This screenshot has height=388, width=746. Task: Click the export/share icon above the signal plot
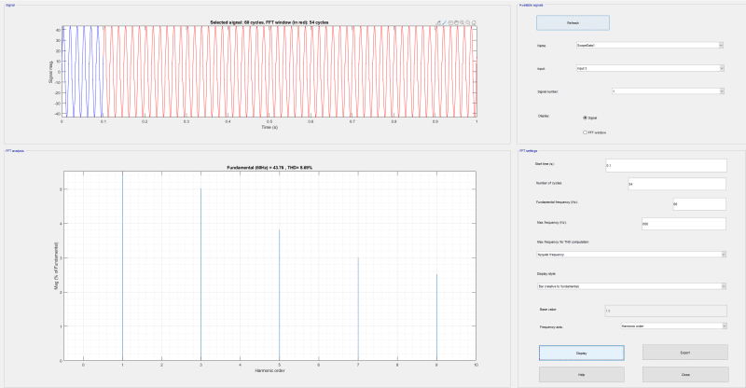pos(438,22)
